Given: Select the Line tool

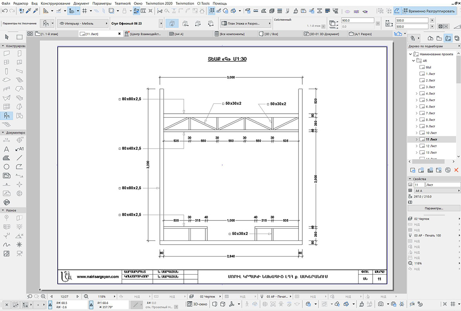Looking at the screenshot, I should 19,158.
